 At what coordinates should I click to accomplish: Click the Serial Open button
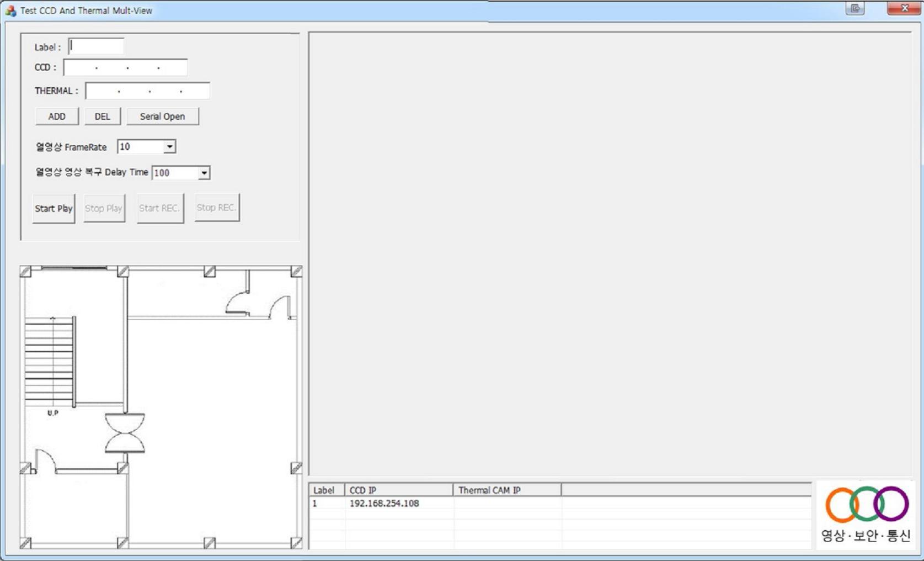coord(162,117)
